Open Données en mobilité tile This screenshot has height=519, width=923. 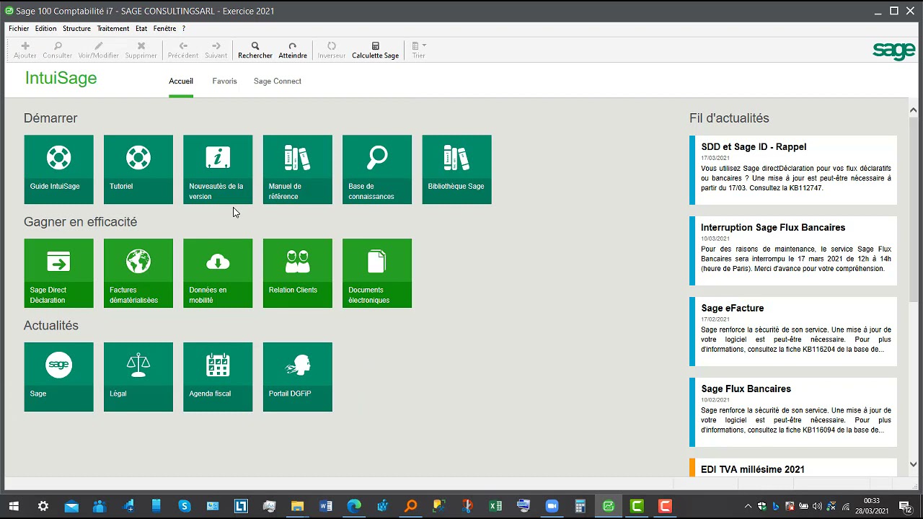pos(218,273)
